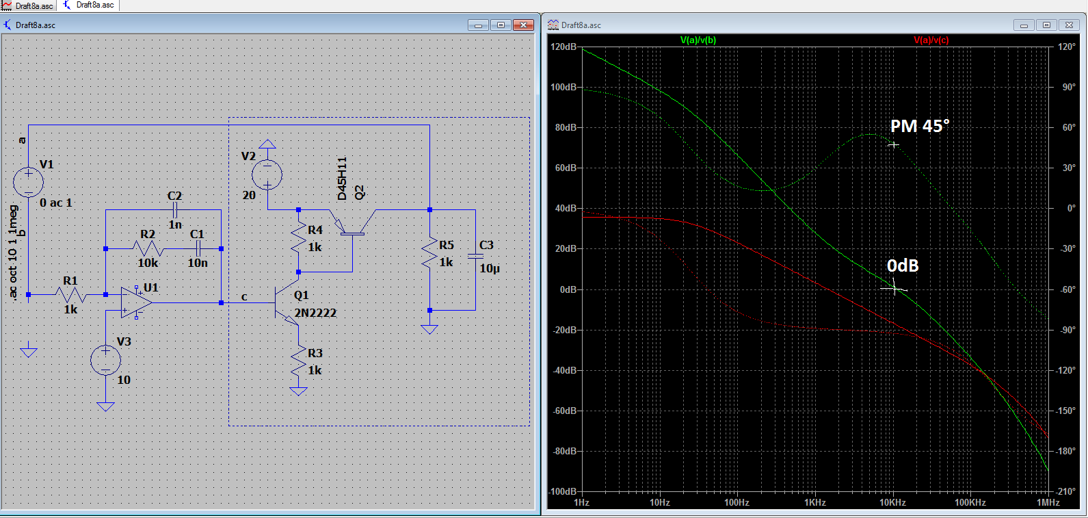Viewport: 1088px width, 518px height.
Task: Click C2 value '1n'
Action: [175, 224]
